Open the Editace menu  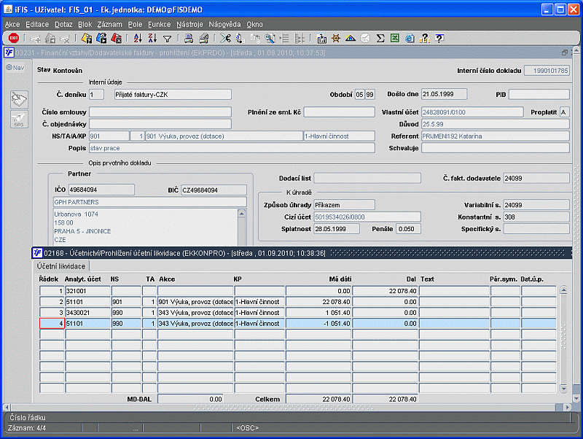37,24
